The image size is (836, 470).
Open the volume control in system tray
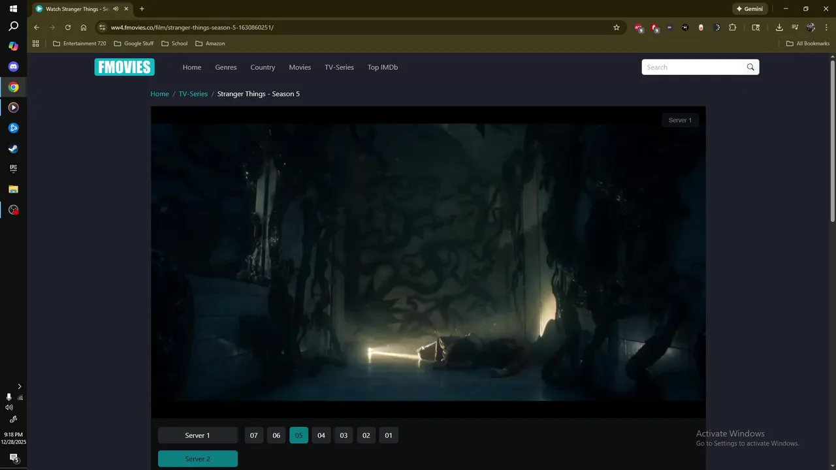(x=9, y=407)
